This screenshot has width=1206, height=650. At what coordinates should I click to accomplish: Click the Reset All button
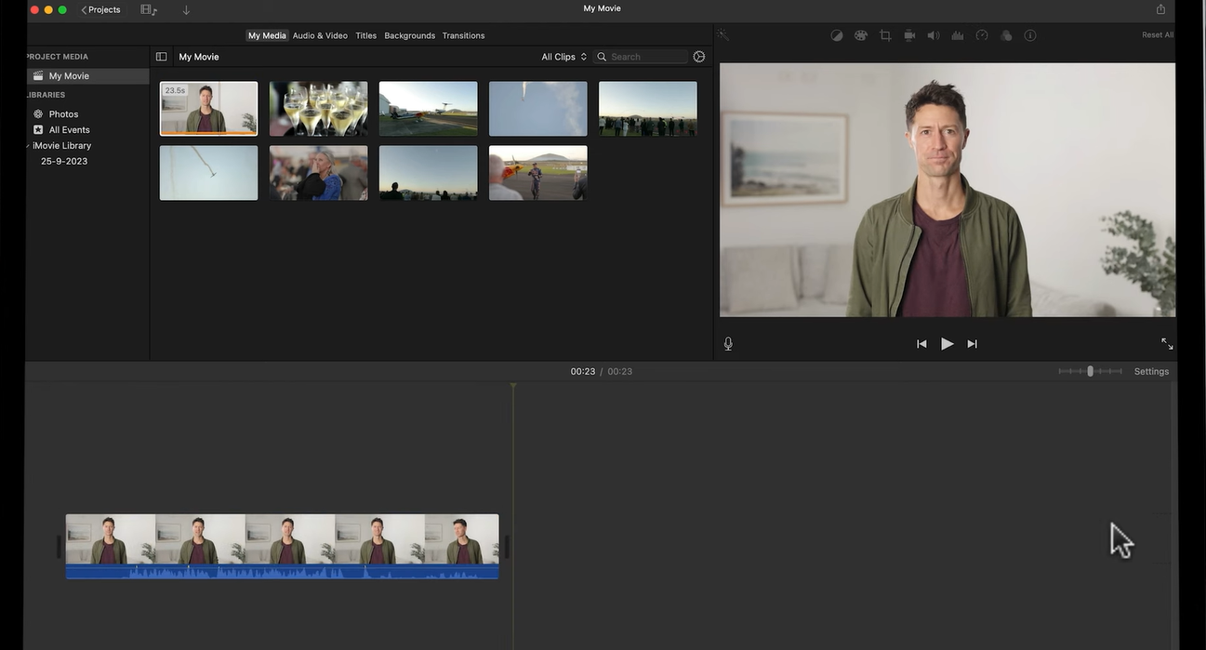1157,34
